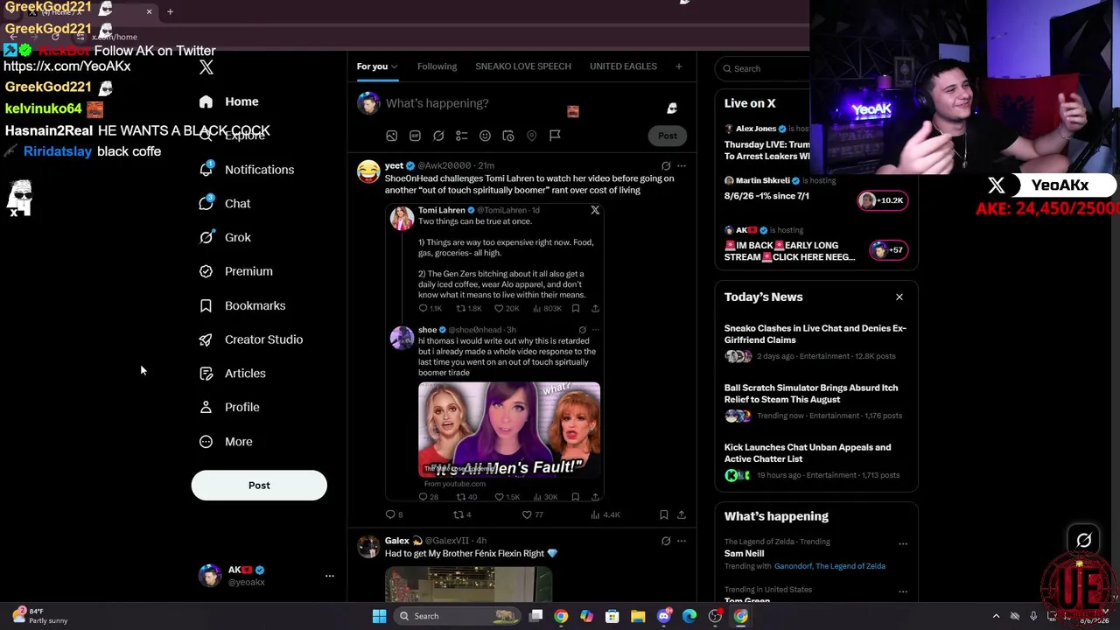Reply to yeet's post
Viewport: 1120px width, 630px height.
[390, 514]
